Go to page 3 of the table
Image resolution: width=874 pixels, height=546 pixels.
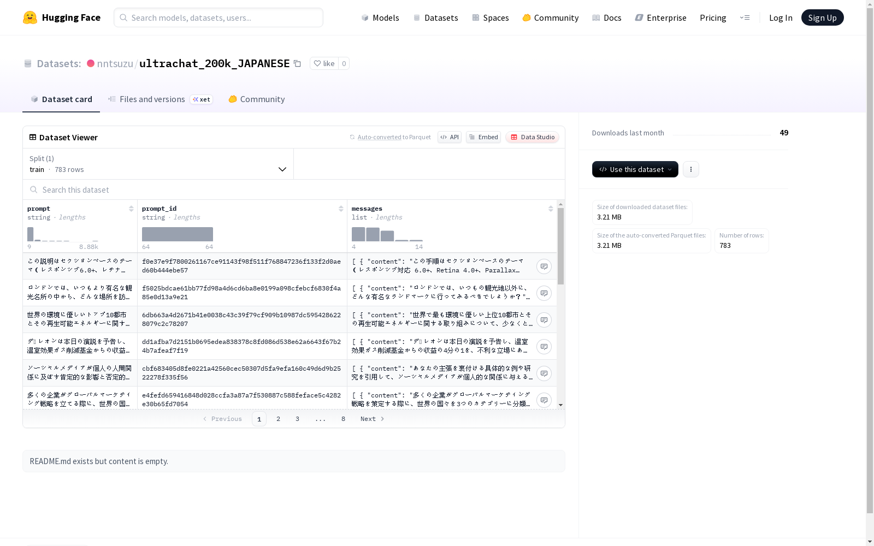point(297,419)
